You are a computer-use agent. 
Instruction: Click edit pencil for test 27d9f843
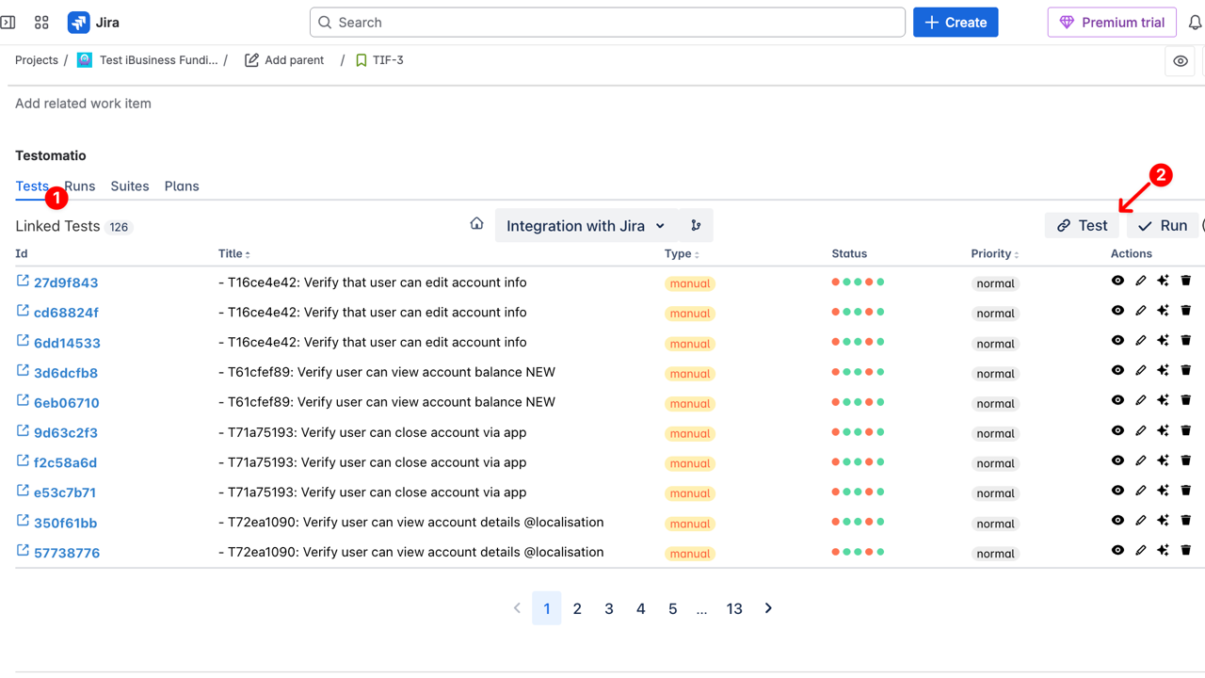pyautogui.click(x=1140, y=281)
